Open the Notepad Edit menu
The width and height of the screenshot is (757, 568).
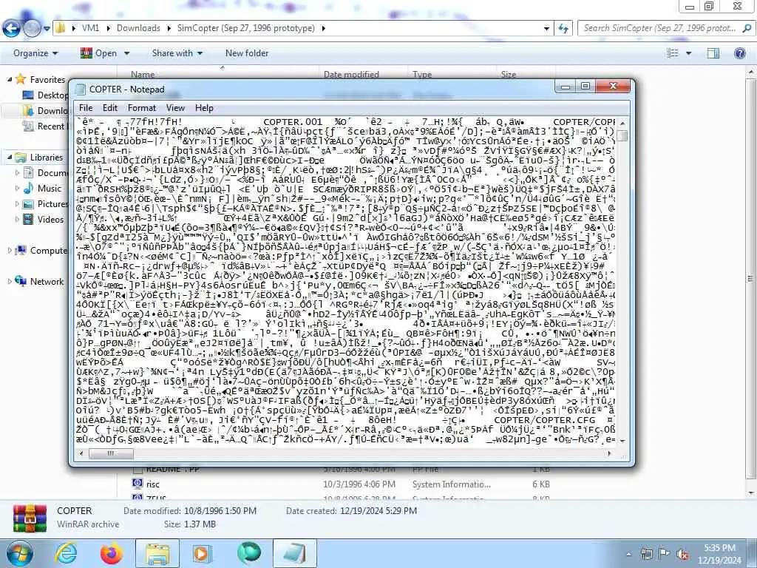click(x=109, y=108)
